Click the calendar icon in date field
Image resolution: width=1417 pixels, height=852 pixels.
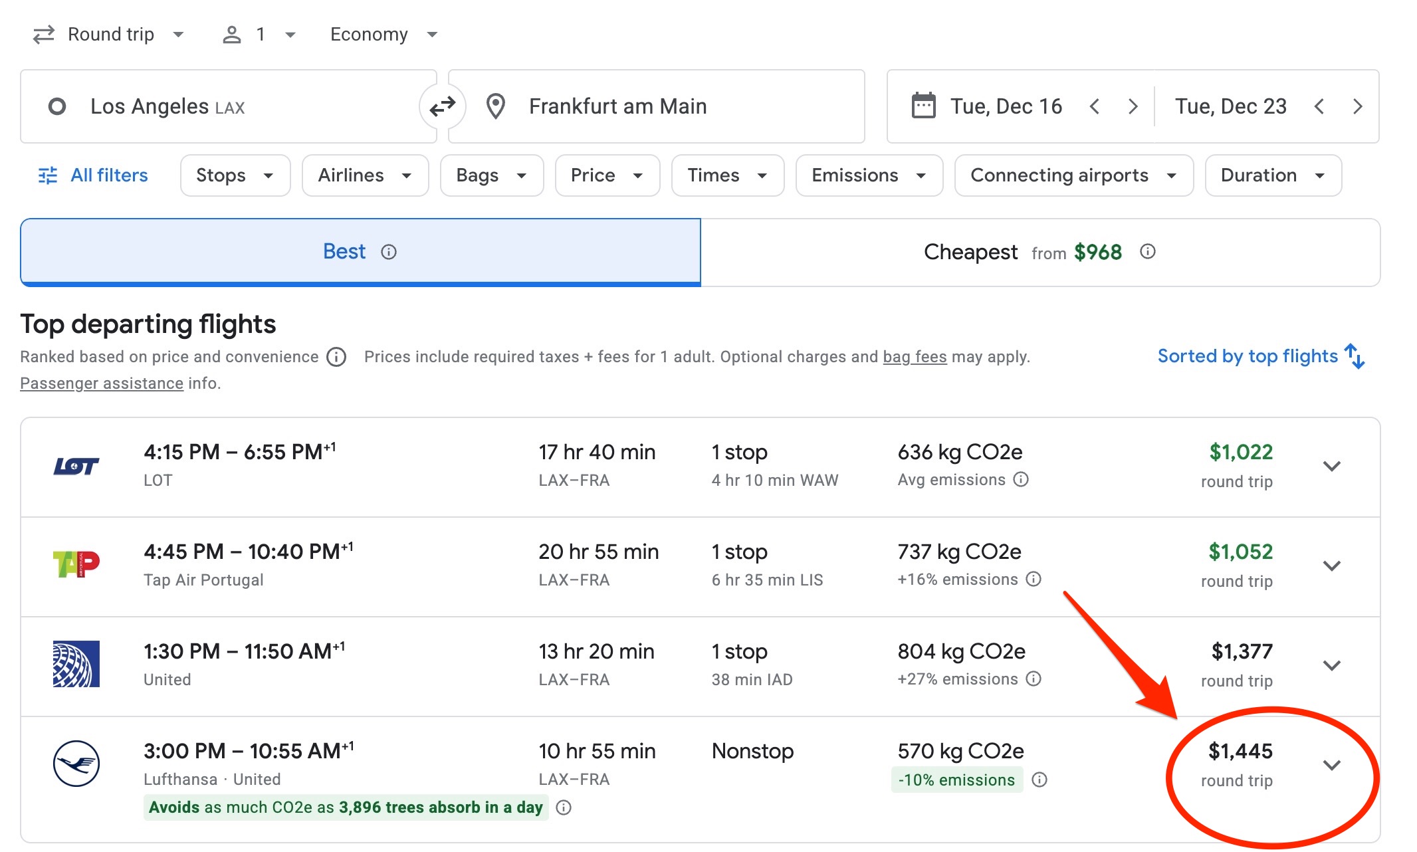923,106
